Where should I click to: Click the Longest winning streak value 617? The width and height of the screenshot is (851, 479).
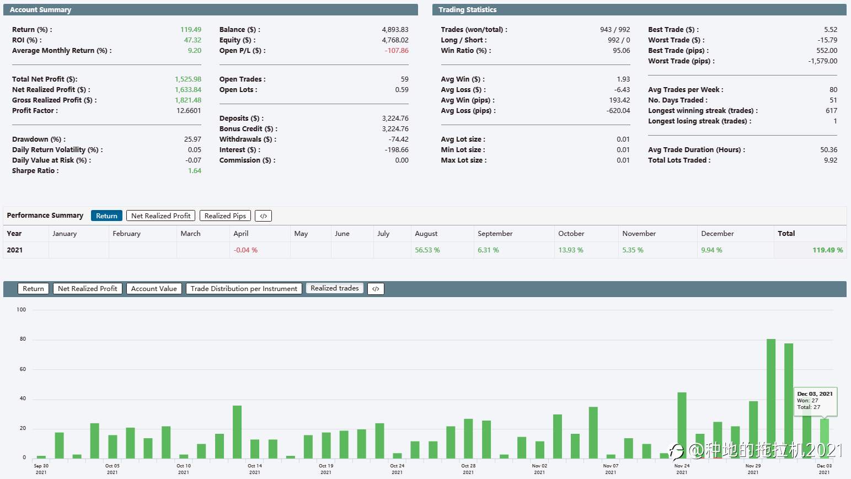[832, 111]
